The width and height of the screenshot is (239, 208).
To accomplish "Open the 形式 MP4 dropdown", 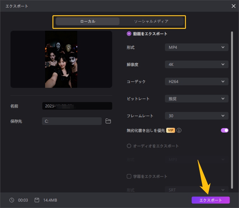I will (x=196, y=47).
